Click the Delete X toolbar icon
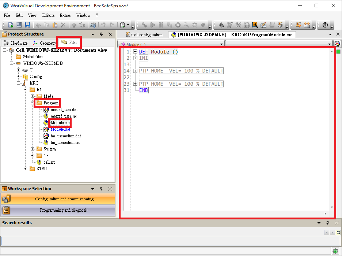Viewport: 342px width, 256px height. (x=63, y=25)
